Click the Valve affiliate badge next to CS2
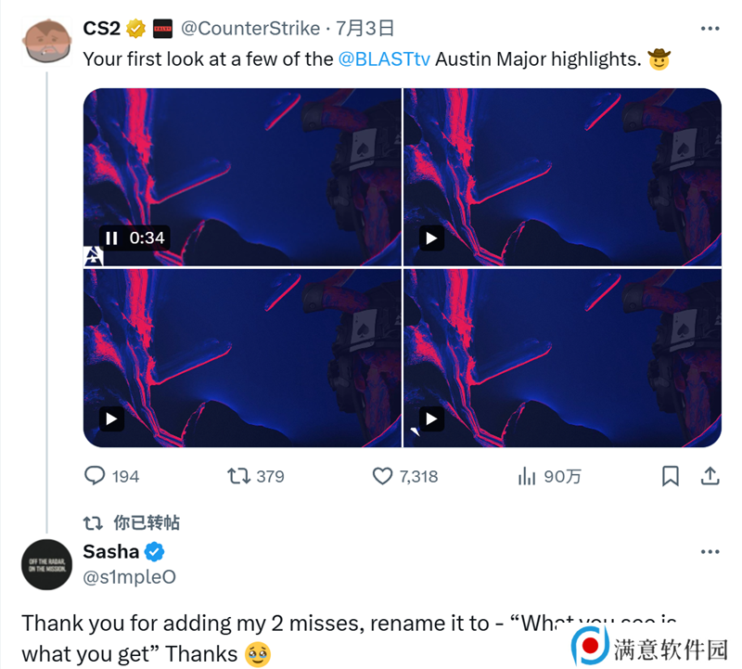Screen dimensions: 742x669 pos(163,29)
